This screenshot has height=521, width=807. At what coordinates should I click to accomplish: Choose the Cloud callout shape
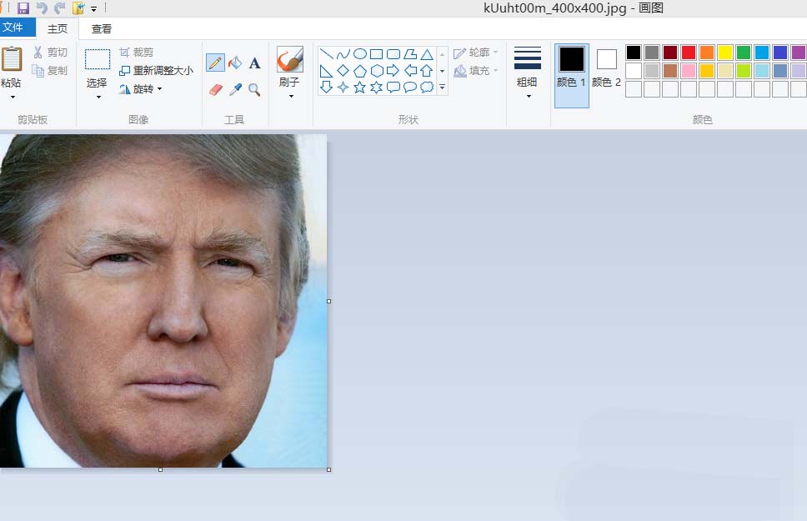(x=427, y=88)
